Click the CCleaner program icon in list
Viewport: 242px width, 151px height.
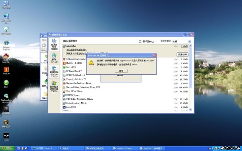[64, 59]
